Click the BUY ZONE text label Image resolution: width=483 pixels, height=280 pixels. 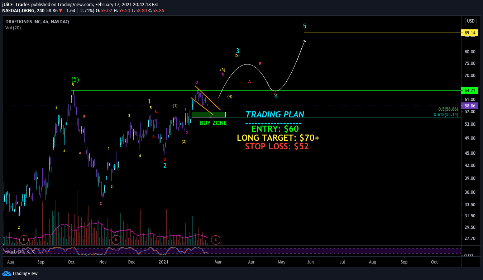(x=213, y=123)
